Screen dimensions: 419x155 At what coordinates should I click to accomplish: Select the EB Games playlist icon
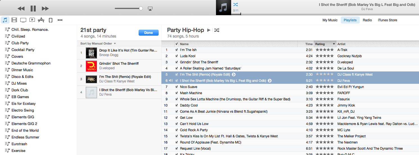pos(7,97)
